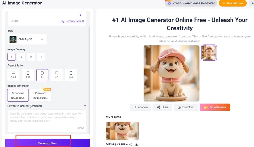Click the Upgrade Now button
The width and height of the screenshot is (254, 147).
pos(233,3)
